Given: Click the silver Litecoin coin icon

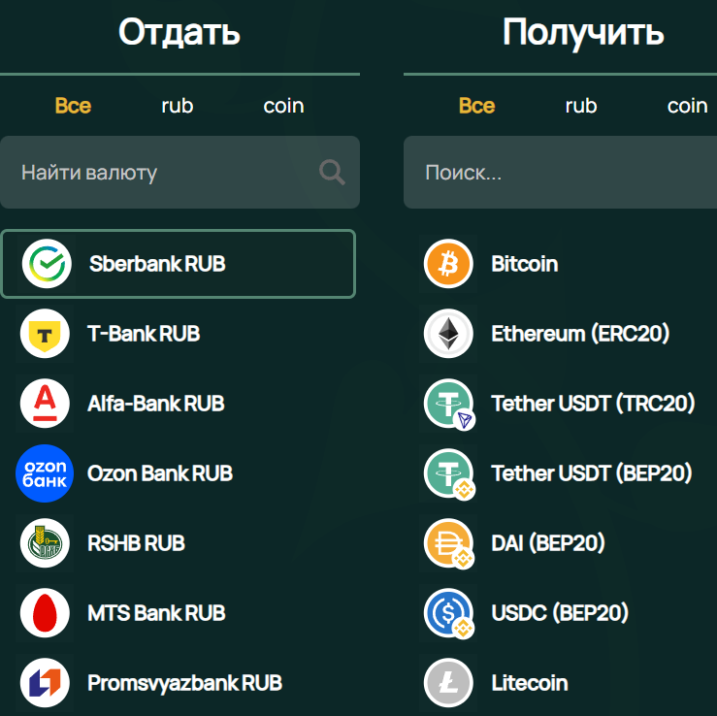Looking at the screenshot, I should (448, 683).
